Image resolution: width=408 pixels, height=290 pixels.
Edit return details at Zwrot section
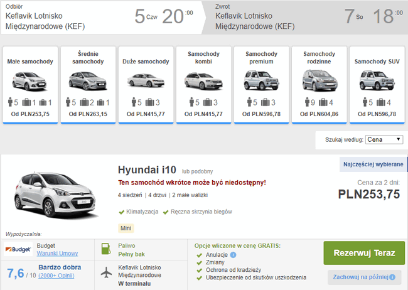305,18
